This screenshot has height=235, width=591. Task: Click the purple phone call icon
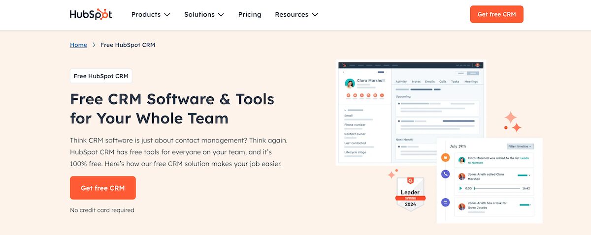(445, 174)
